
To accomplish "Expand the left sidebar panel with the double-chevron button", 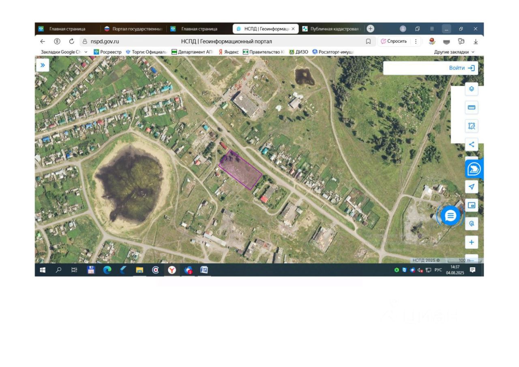I will pos(43,65).
